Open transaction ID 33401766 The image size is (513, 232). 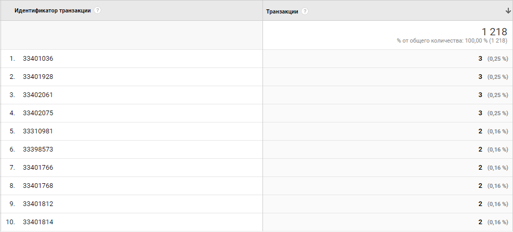[38, 168]
